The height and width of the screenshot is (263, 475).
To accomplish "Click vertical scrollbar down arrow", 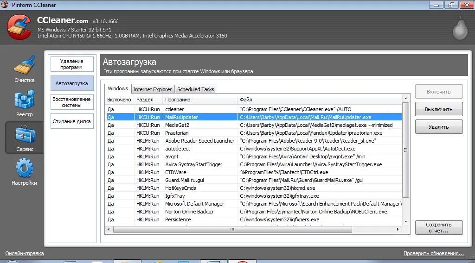I will [x=406, y=222].
